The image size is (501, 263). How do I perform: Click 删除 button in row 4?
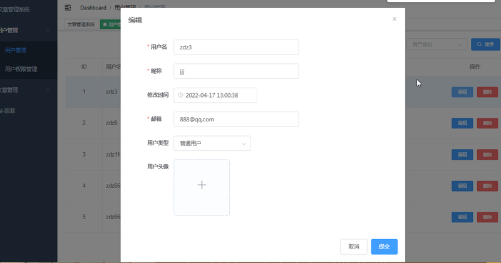[487, 186]
